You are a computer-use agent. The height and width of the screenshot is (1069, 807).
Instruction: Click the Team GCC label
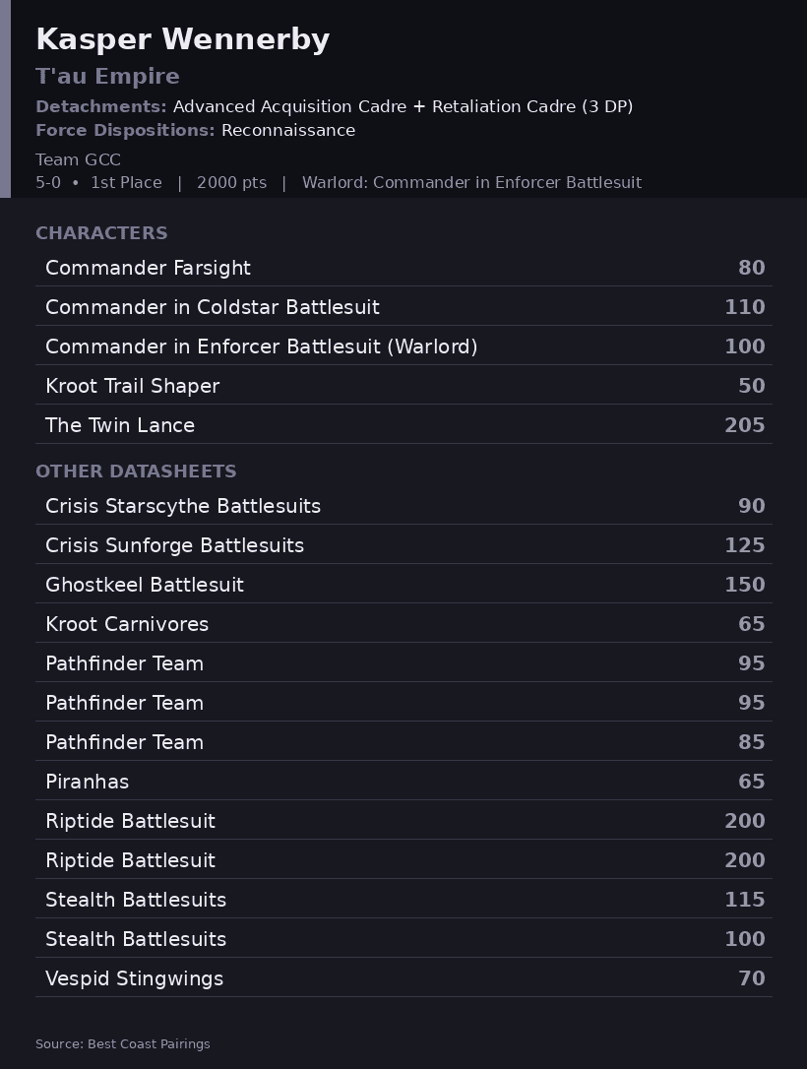[x=79, y=159]
